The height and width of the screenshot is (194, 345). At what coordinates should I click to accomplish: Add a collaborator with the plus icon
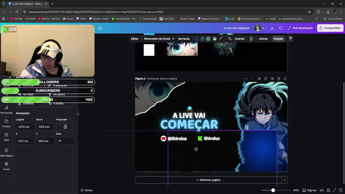pyautogui.click(x=263, y=28)
